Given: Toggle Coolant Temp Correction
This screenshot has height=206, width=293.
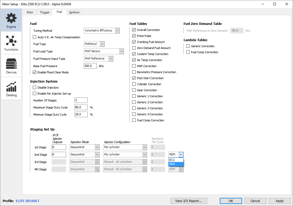Looking at the screenshot, I should click(134, 54).
